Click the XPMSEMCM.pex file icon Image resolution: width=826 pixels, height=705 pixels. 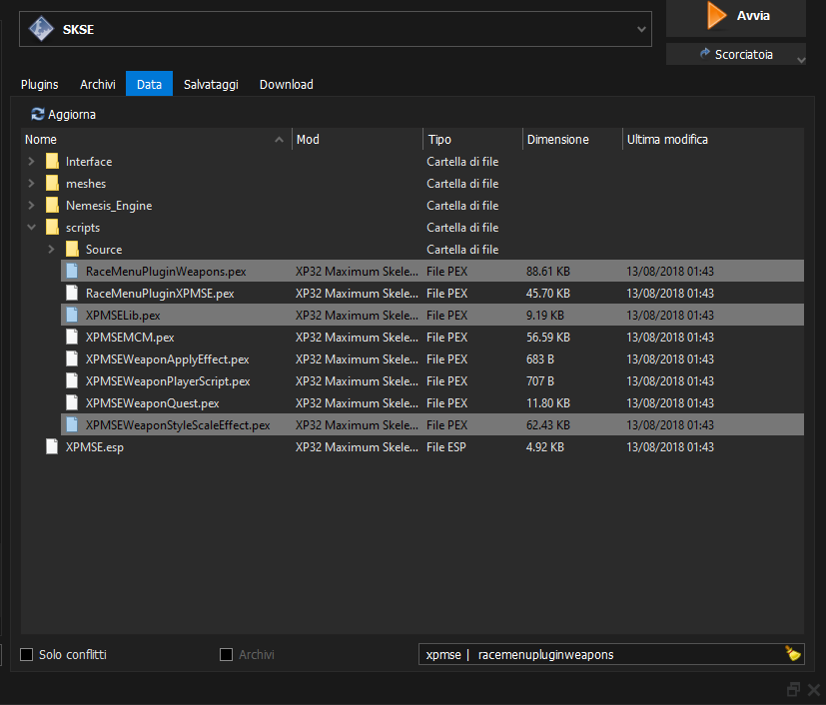tap(72, 337)
